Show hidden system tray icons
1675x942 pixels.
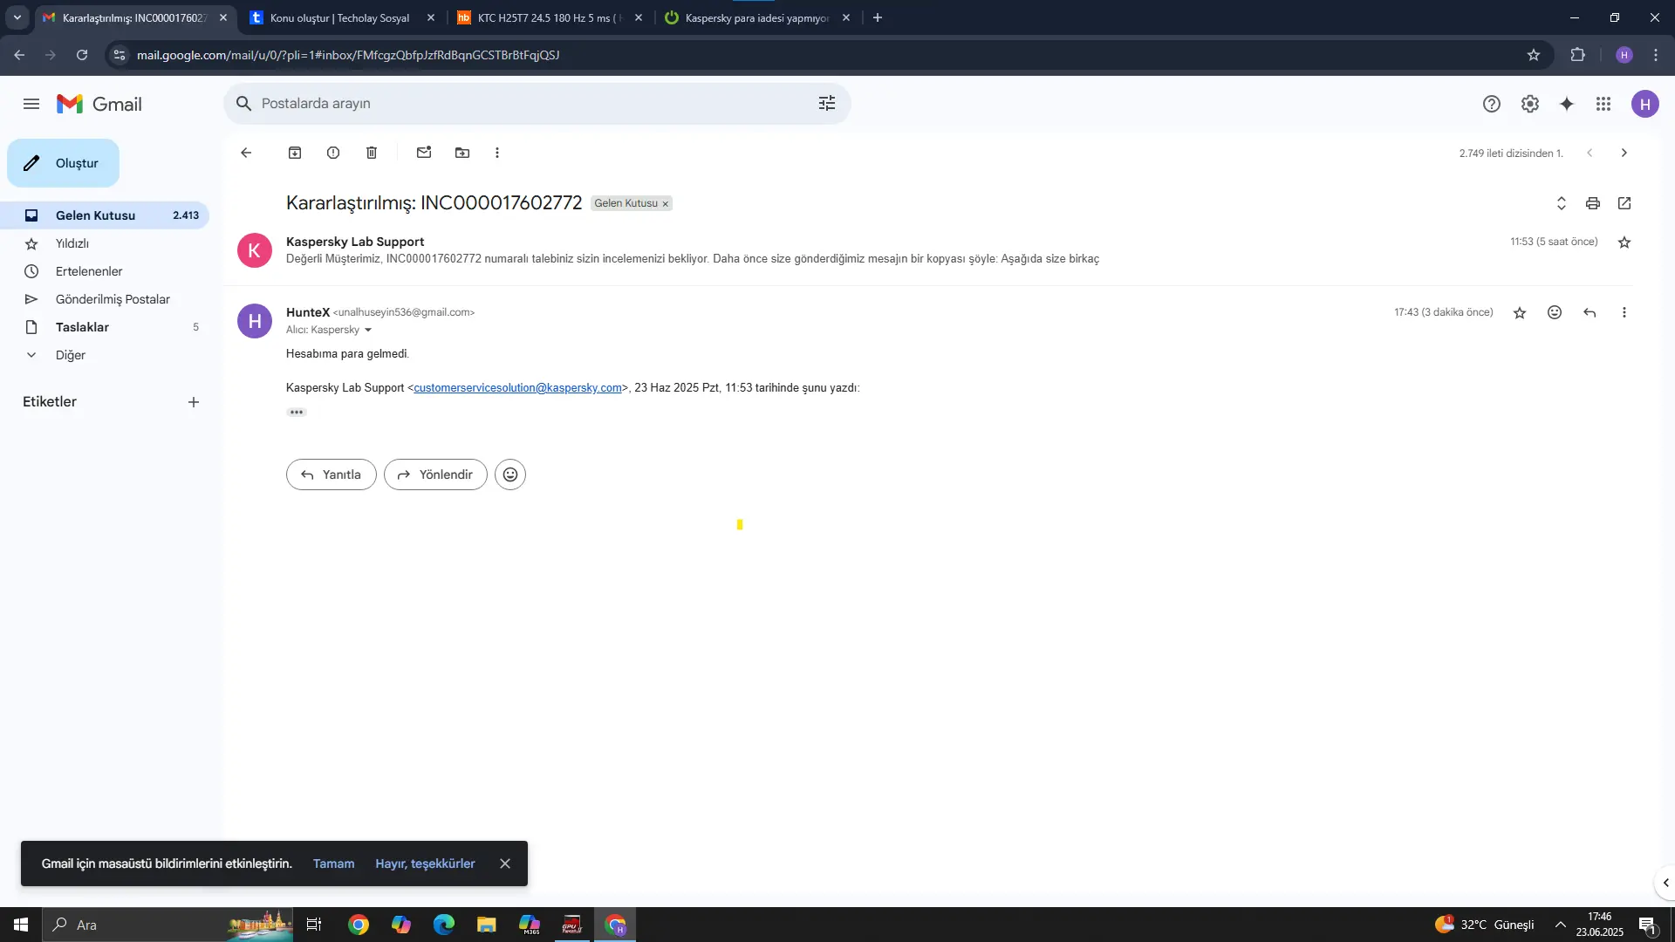coord(1561,925)
